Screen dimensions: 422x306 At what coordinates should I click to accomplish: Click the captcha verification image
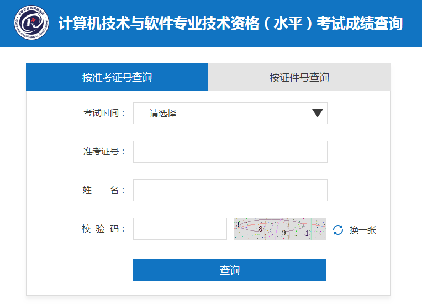[279, 229]
